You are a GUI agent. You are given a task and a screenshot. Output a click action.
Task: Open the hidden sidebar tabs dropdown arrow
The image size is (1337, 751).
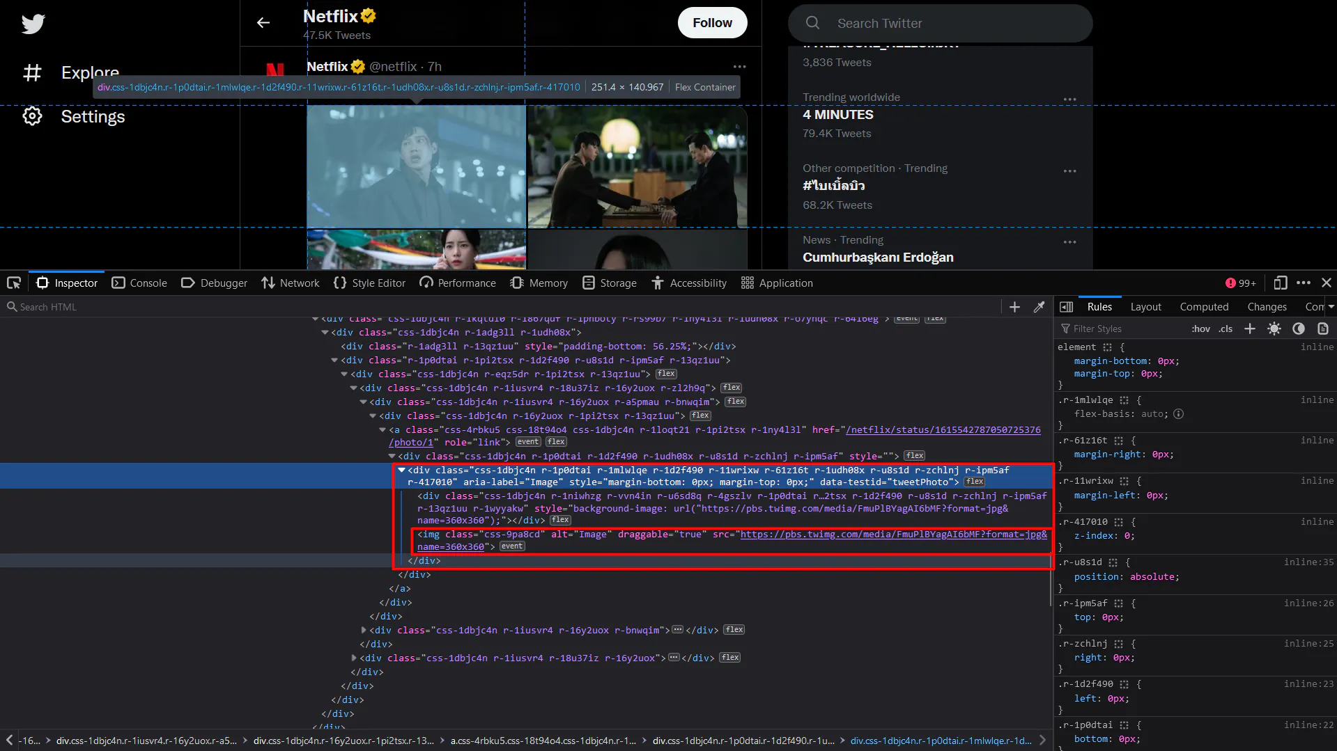click(x=1332, y=306)
